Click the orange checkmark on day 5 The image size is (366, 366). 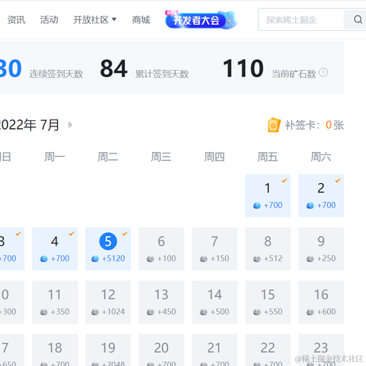click(125, 234)
